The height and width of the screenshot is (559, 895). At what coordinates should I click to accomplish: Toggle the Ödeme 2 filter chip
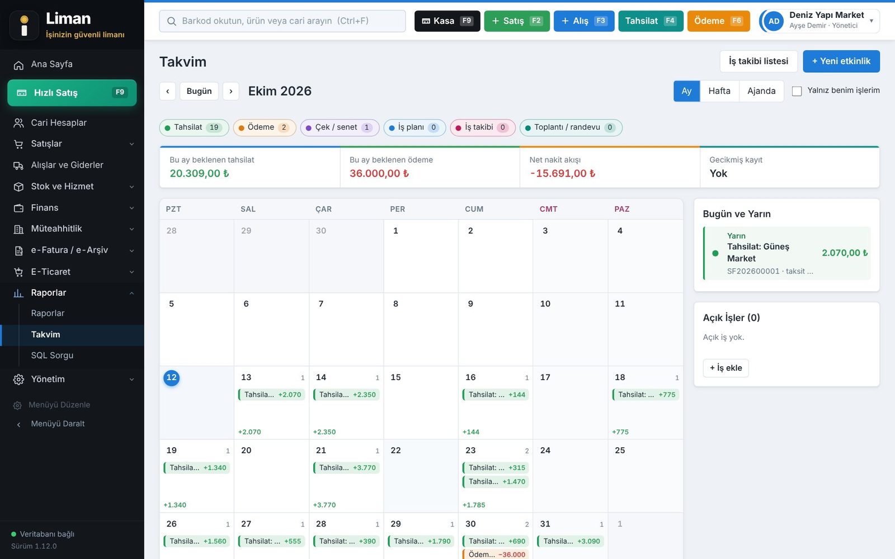(265, 127)
